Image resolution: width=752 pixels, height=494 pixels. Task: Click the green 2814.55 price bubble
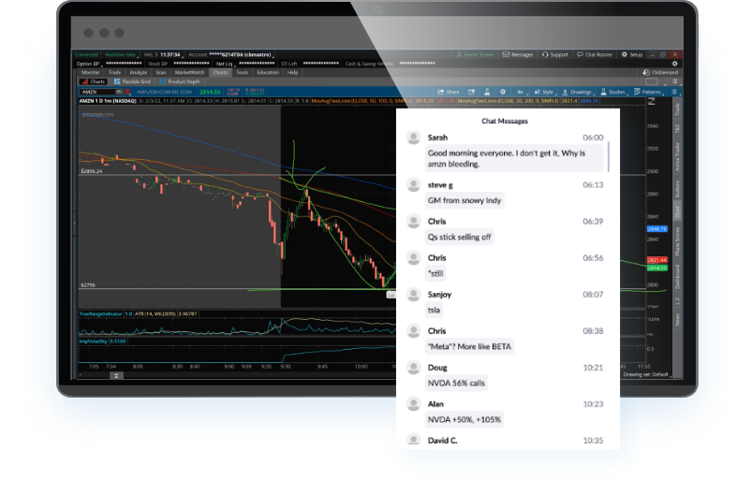coord(656,268)
